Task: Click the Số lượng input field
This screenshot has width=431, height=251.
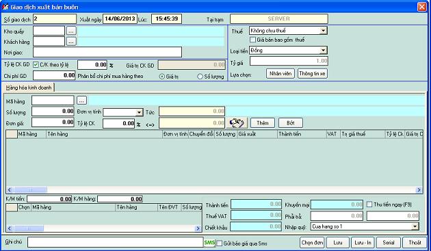Action: pos(53,111)
